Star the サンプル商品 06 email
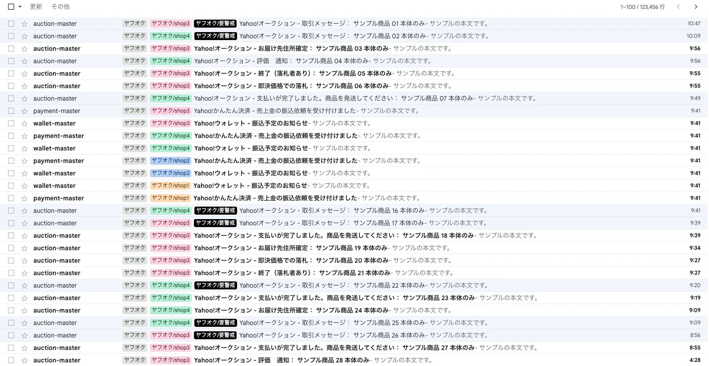Screen dimensions: 709x366 coord(24,86)
